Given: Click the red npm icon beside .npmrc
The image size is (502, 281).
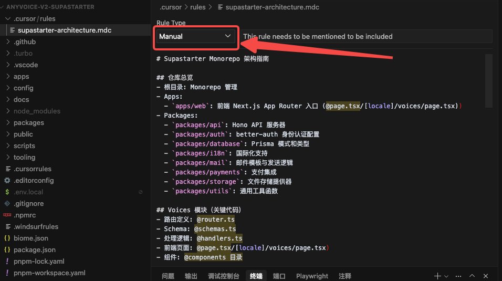Looking at the screenshot, I should click(x=7, y=215).
